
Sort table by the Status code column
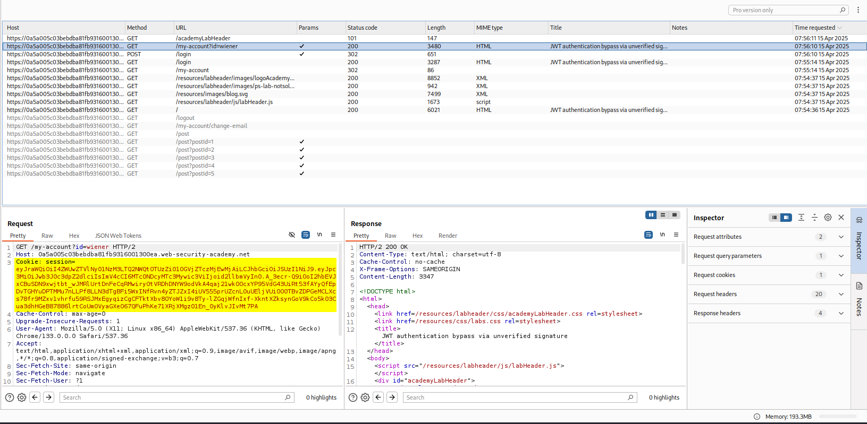tap(385, 28)
